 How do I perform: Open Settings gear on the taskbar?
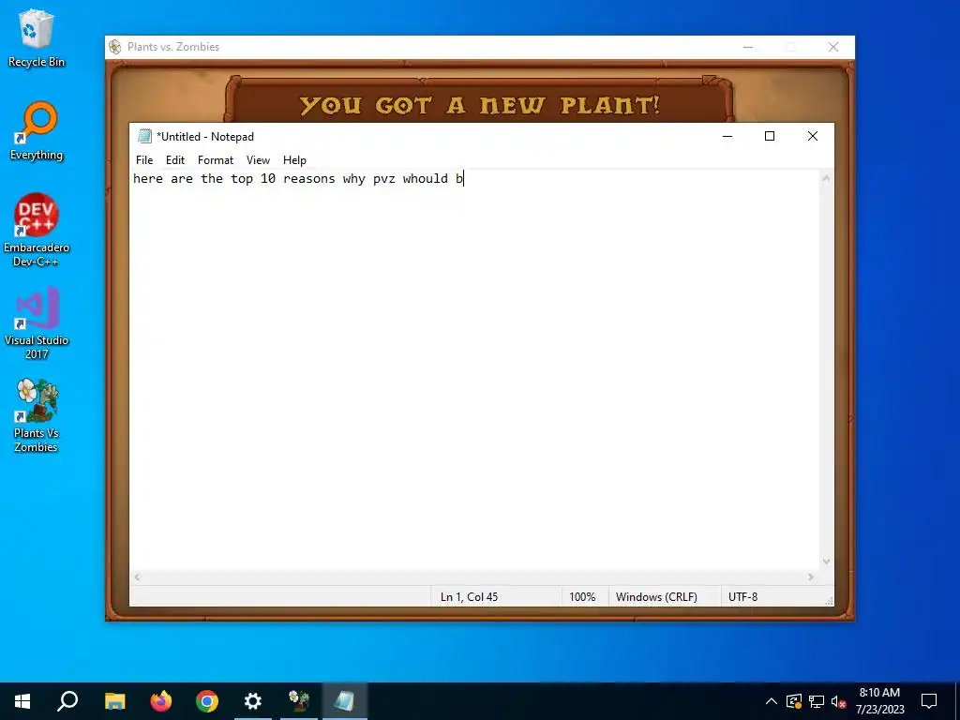(253, 701)
